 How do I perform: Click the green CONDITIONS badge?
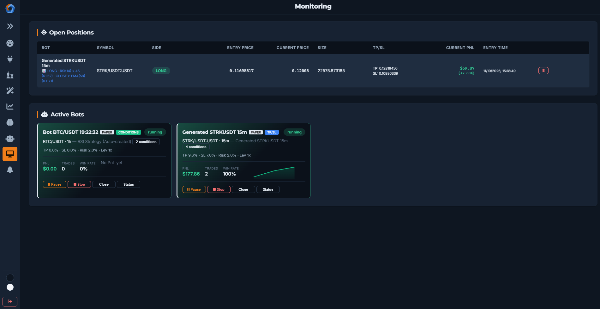point(129,132)
